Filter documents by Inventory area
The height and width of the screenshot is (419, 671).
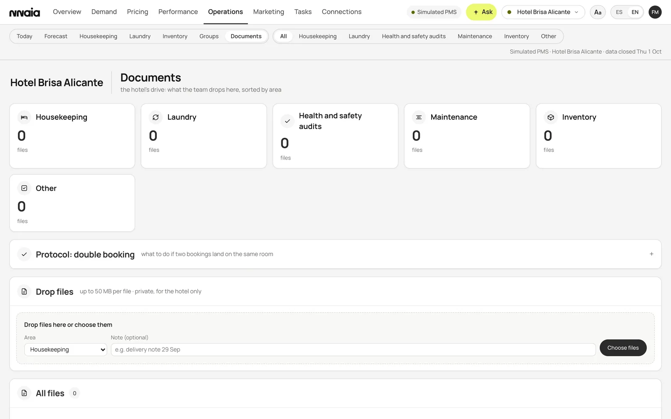(516, 36)
